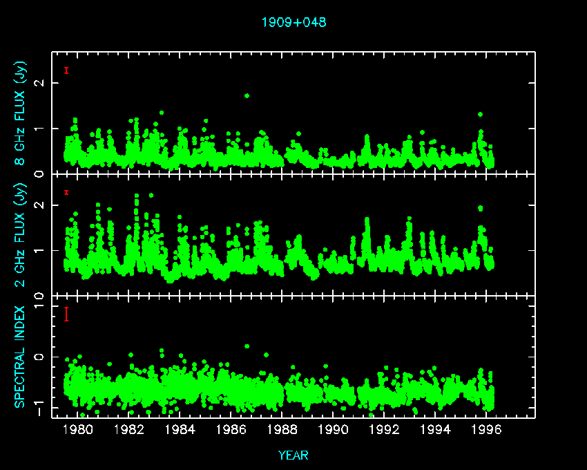Select the 1984 year tick label
Viewport: 587px width, 470px height.
click(180, 430)
